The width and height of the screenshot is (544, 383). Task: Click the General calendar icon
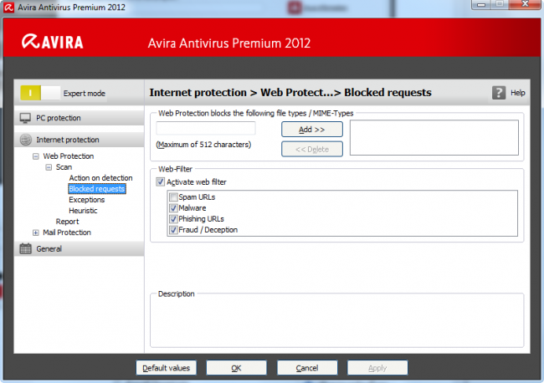[26, 248]
